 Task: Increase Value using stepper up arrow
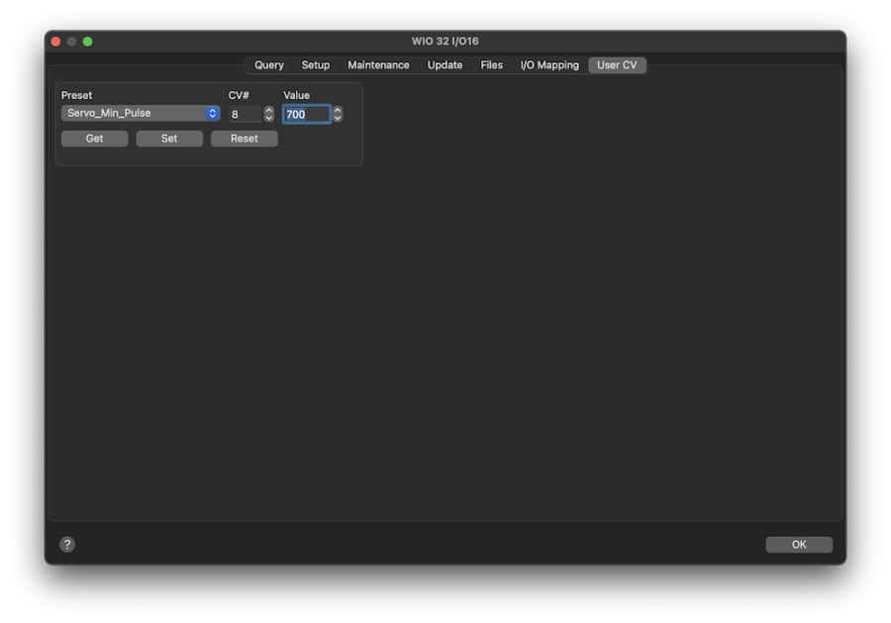(338, 110)
